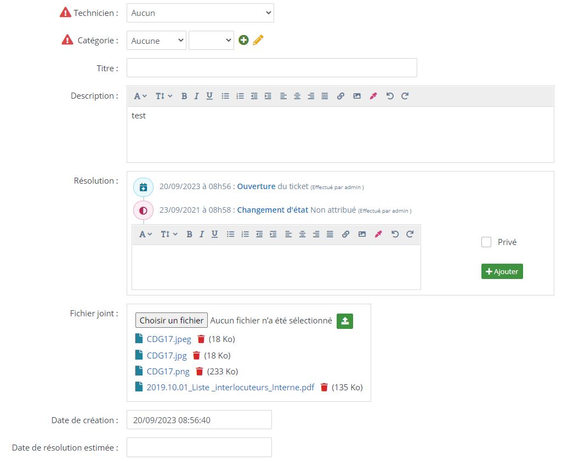
Task: Open text color picker in Description editor
Action: (373, 96)
